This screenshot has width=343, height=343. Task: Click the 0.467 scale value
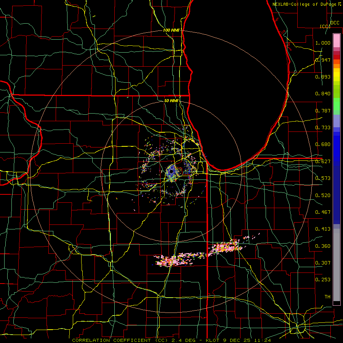click(323, 212)
